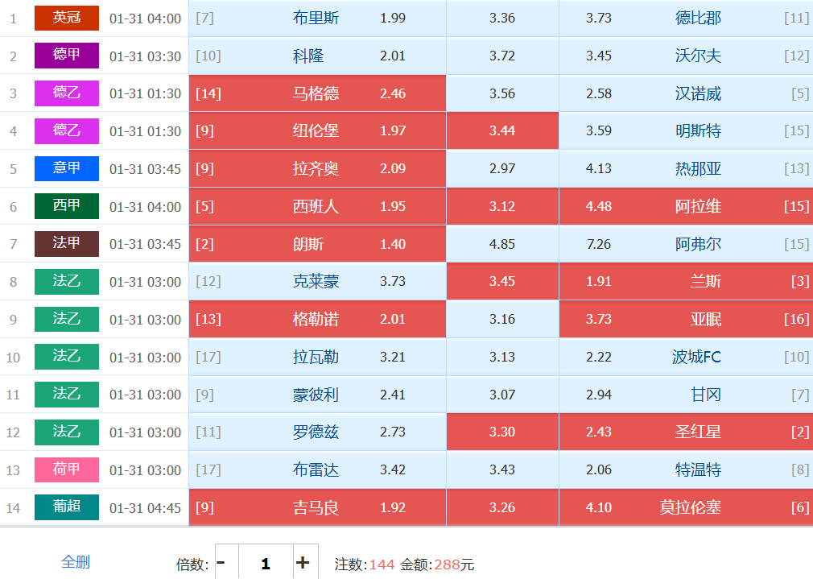Increase the 倍数 with the plus button
This screenshot has width=813, height=579.
click(303, 563)
